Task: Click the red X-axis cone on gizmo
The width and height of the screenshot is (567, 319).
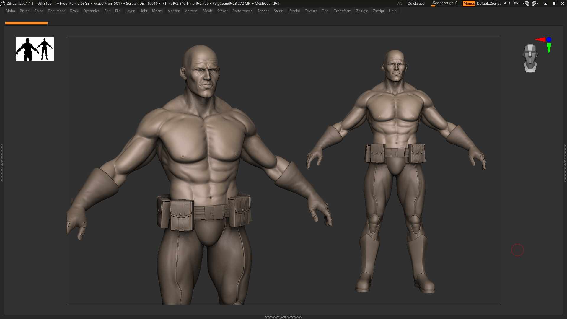Action: point(540,40)
